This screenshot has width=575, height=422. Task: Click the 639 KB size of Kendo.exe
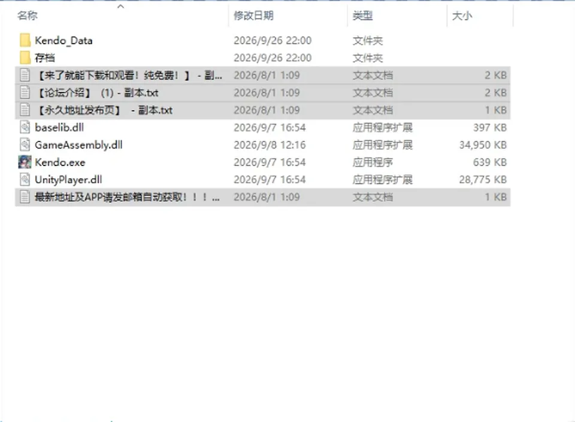[490, 162]
